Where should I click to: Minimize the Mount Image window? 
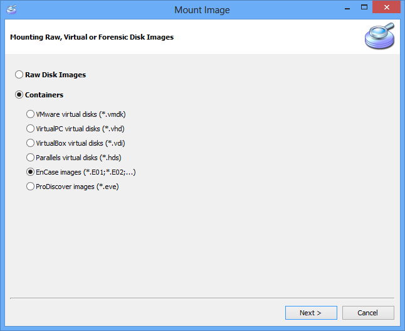[x=347, y=8]
